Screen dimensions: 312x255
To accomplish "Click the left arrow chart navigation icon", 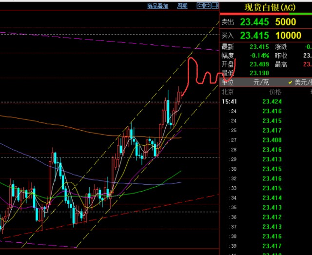I will (200, 6).
